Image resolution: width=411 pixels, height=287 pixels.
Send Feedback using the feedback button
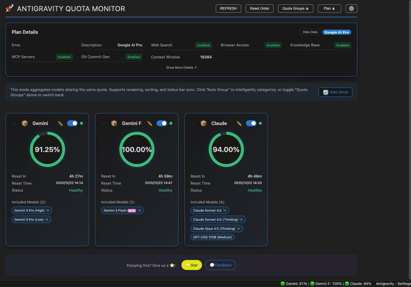coord(220,265)
